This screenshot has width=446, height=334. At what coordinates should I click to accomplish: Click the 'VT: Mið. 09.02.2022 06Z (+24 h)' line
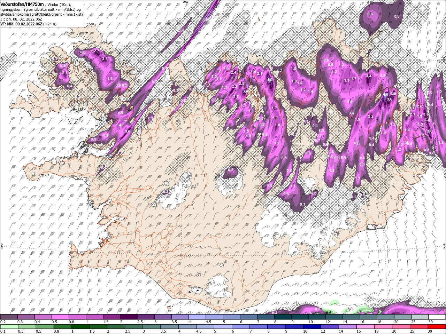tap(29, 24)
